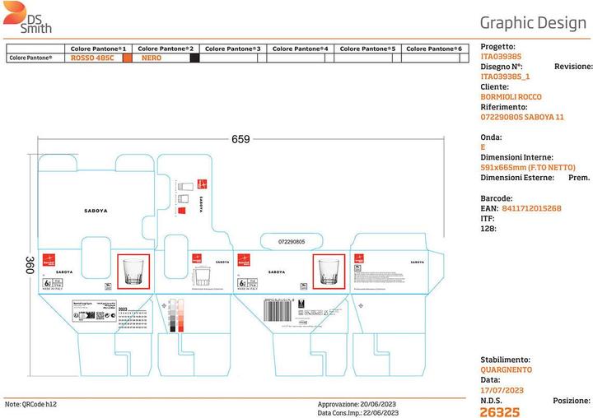This screenshot has height=418, width=593.
Task: Click the 'Graphic Design' heading
Action: pos(533,23)
